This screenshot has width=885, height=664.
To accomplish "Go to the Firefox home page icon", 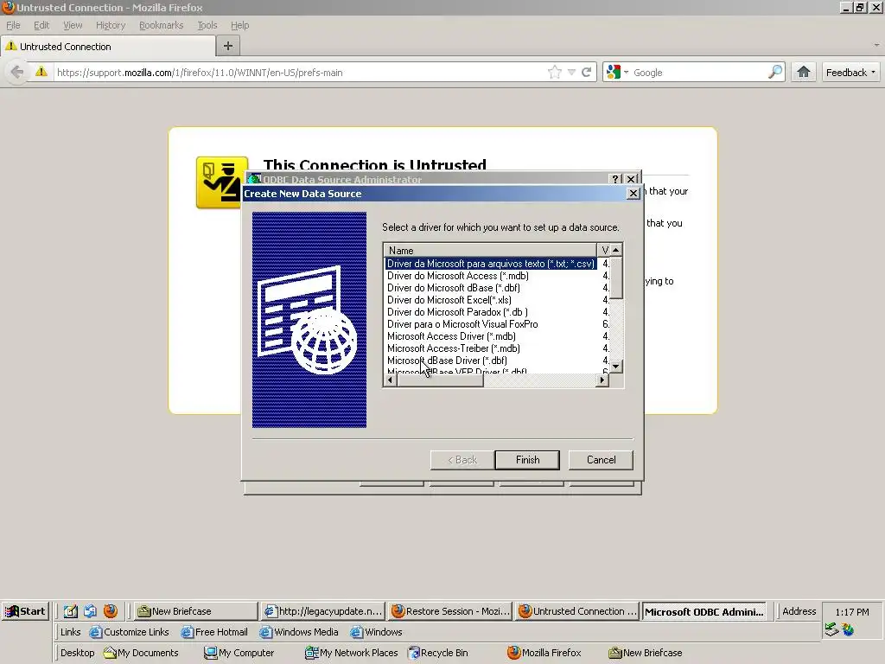I will (x=803, y=72).
